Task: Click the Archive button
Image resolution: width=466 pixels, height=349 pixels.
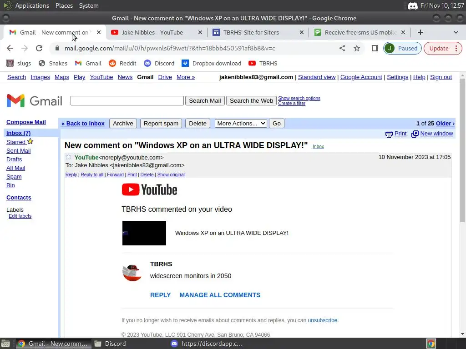Action: point(123,124)
